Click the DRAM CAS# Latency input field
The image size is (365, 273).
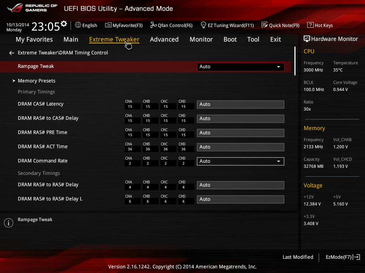(241, 105)
